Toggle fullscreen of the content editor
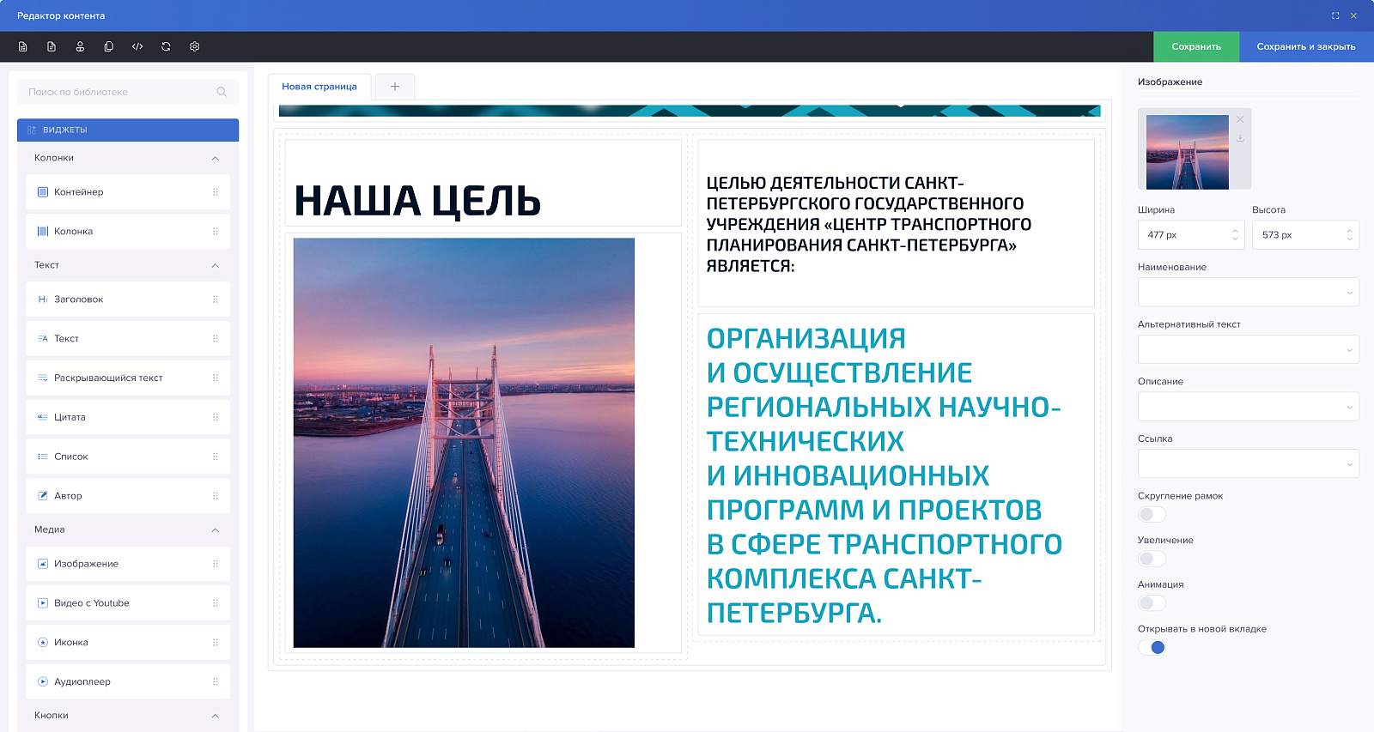Image resolution: width=1374 pixels, height=732 pixels. [1335, 15]
